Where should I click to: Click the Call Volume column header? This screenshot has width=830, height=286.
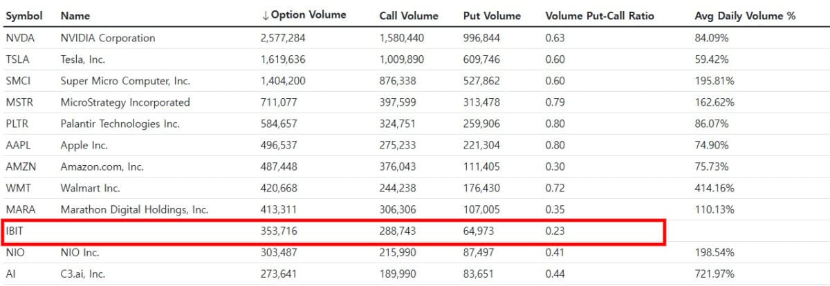(409, 15)
